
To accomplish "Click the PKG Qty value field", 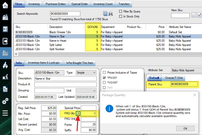I will point(89,114).
